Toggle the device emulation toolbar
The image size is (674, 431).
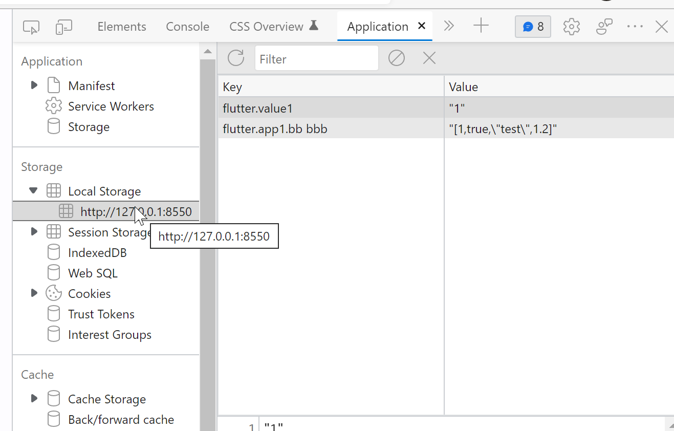tap(63, 27)
